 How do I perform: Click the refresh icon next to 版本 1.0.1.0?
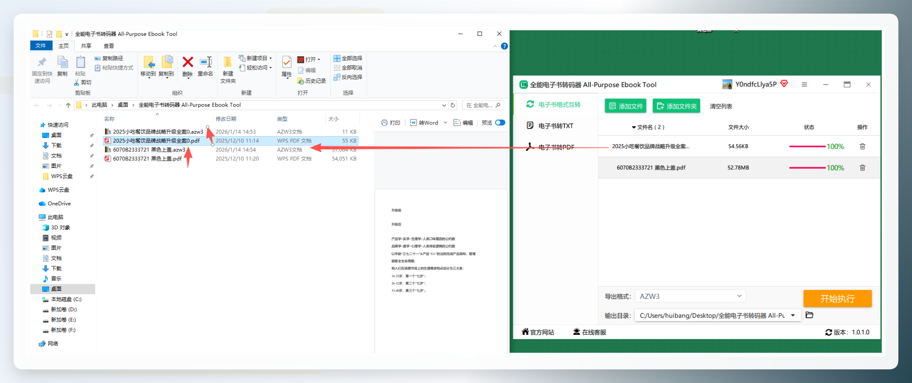coord(829,332)
